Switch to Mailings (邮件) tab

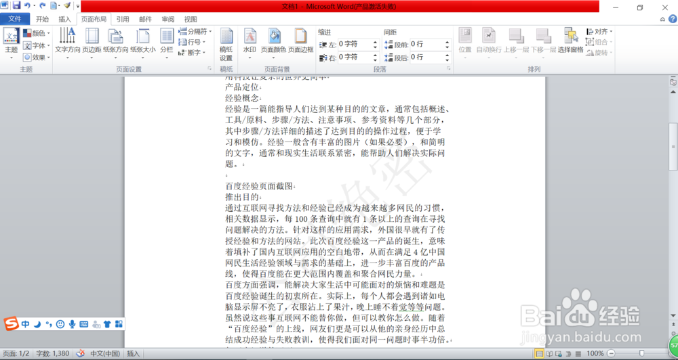pos(145,19)
